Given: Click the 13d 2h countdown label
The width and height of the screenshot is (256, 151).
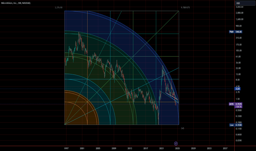Looking at the screenshot, I should click(238, 107).
